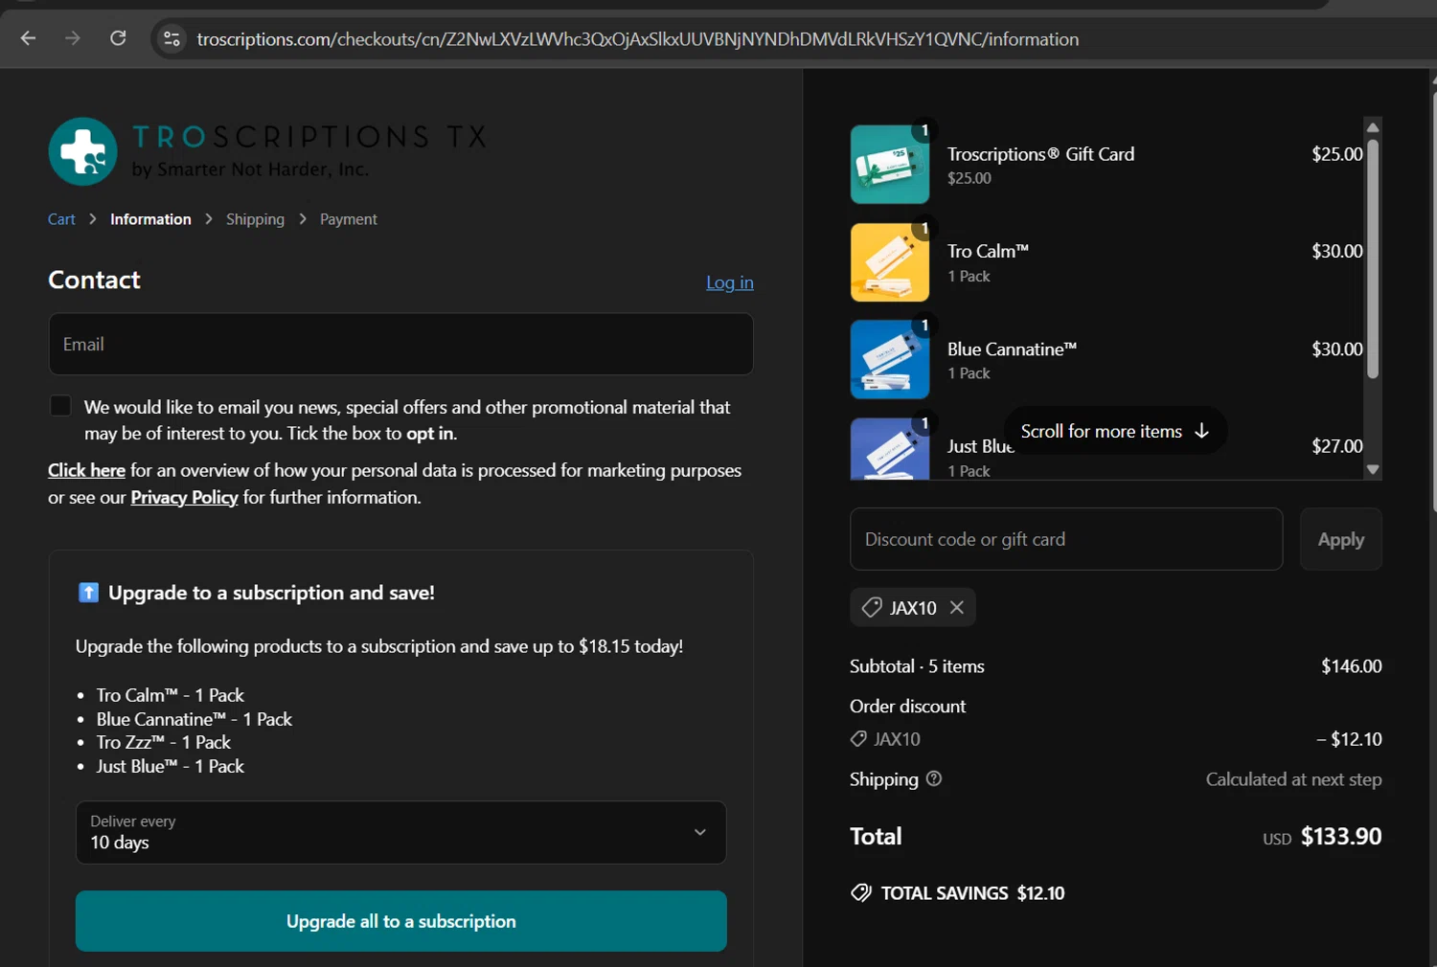Click Tro Calm product thumbnail
Image resolution: width=1437 pixels, height=967 pixels.
tap(890, 262)
